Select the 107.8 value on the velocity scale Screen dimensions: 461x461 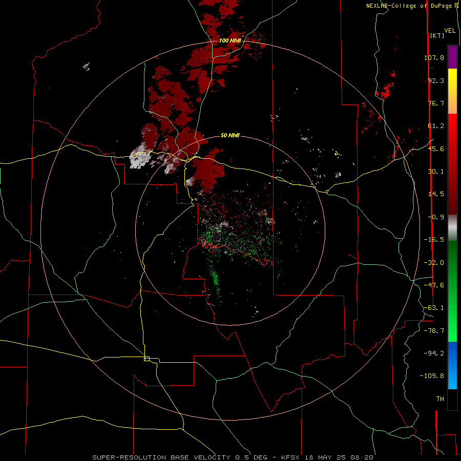click(x=434, y=57)
